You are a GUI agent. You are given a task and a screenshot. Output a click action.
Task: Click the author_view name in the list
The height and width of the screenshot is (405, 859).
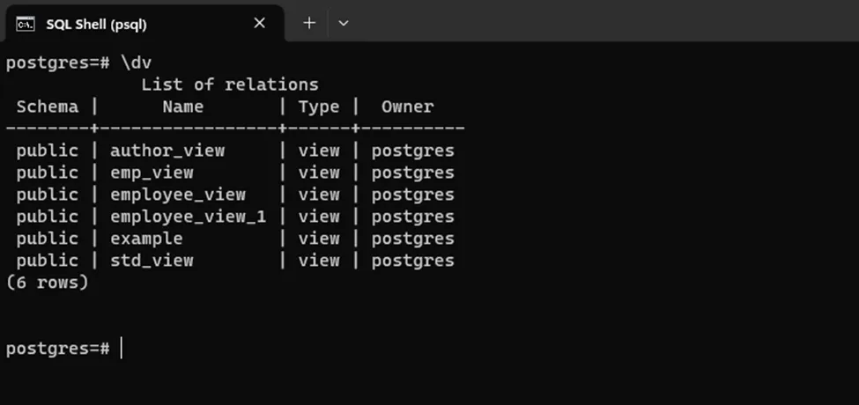167,151
